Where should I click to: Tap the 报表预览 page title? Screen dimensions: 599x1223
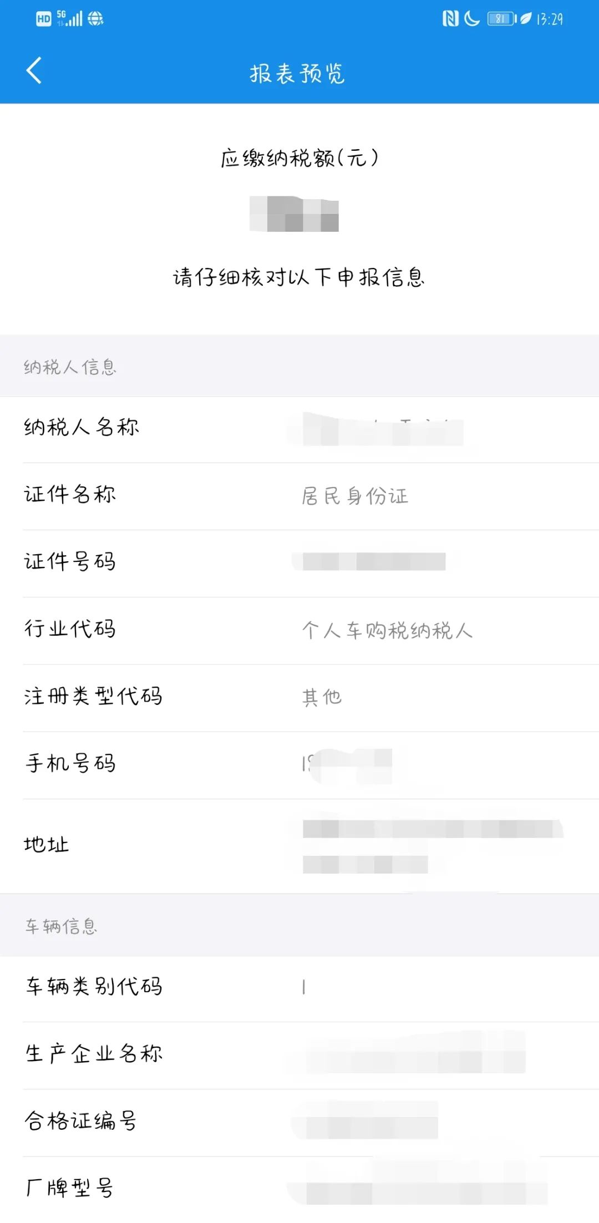coord(297,73)
